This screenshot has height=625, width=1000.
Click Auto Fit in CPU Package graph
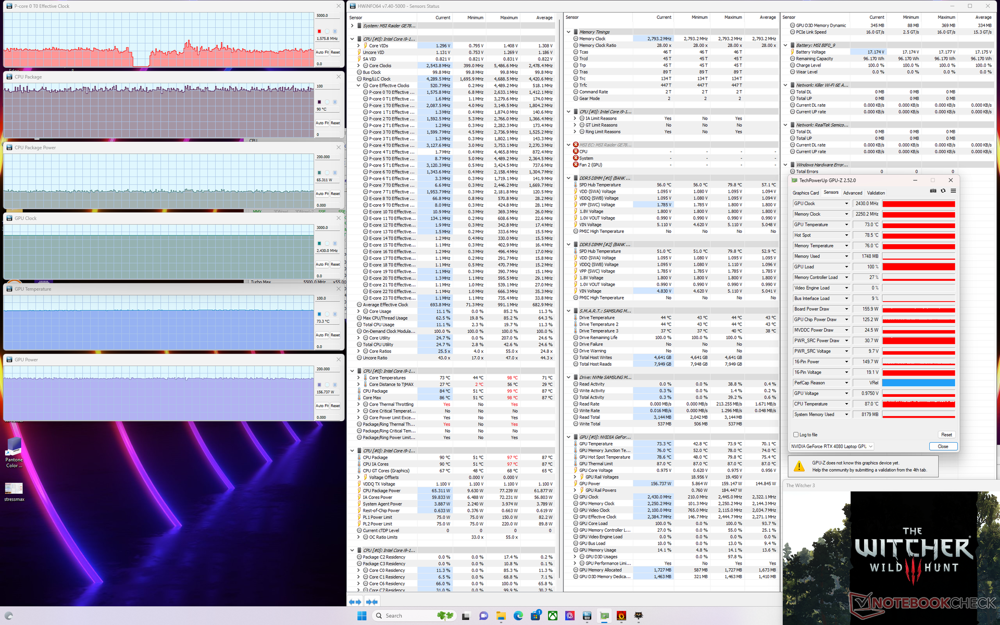pos(322,123)
